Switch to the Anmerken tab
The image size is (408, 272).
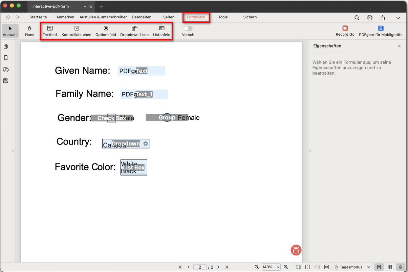(x=65, y=17)
